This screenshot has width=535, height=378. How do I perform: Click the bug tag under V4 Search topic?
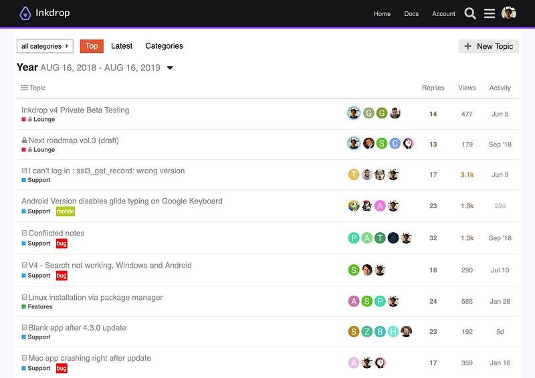62,276
